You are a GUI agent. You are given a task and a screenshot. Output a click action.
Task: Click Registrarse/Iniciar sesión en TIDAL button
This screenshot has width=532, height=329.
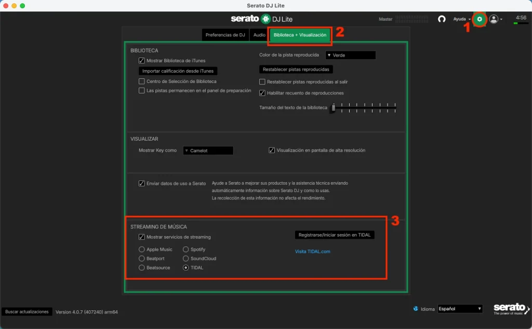335,235
